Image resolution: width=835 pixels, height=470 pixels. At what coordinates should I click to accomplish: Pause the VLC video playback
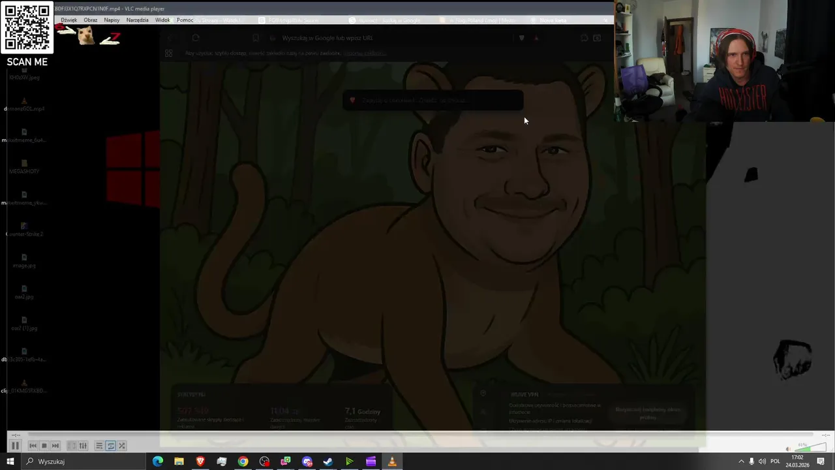click(14, 446)
